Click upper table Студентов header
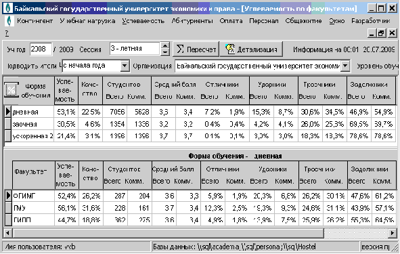The image size is (400, 254). coord(124,85)
